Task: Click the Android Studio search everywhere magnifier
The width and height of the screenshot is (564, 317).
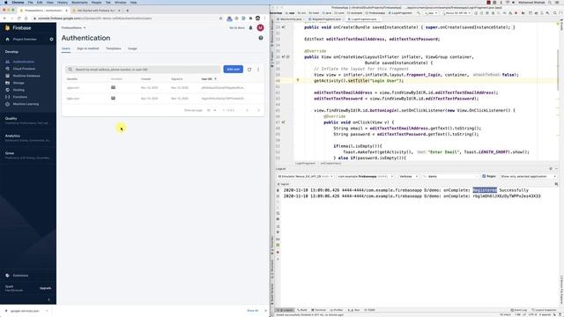Action: [x=554, y=13]
